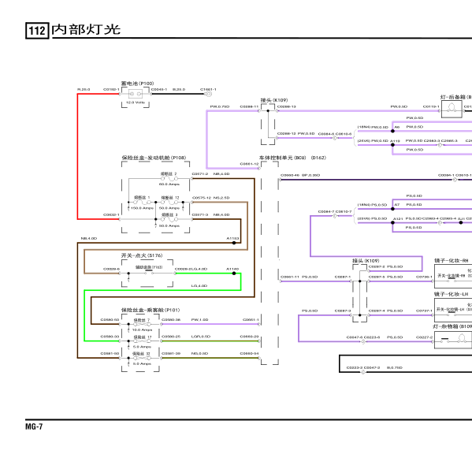472x469 pixels.
Task: Click the R,25.0 red wire label
Action: 84,89
